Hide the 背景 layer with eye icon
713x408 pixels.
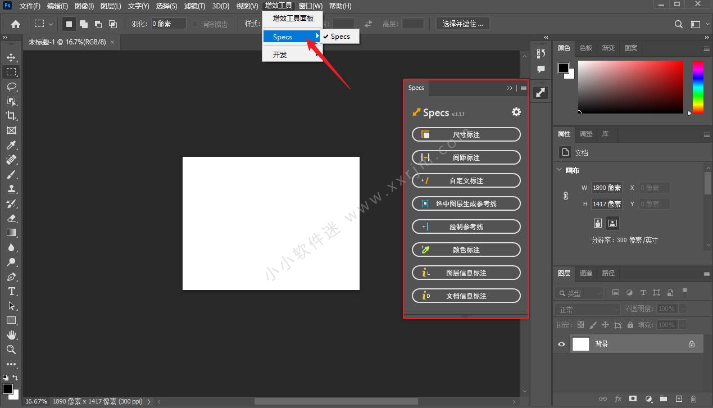point(561,344)
